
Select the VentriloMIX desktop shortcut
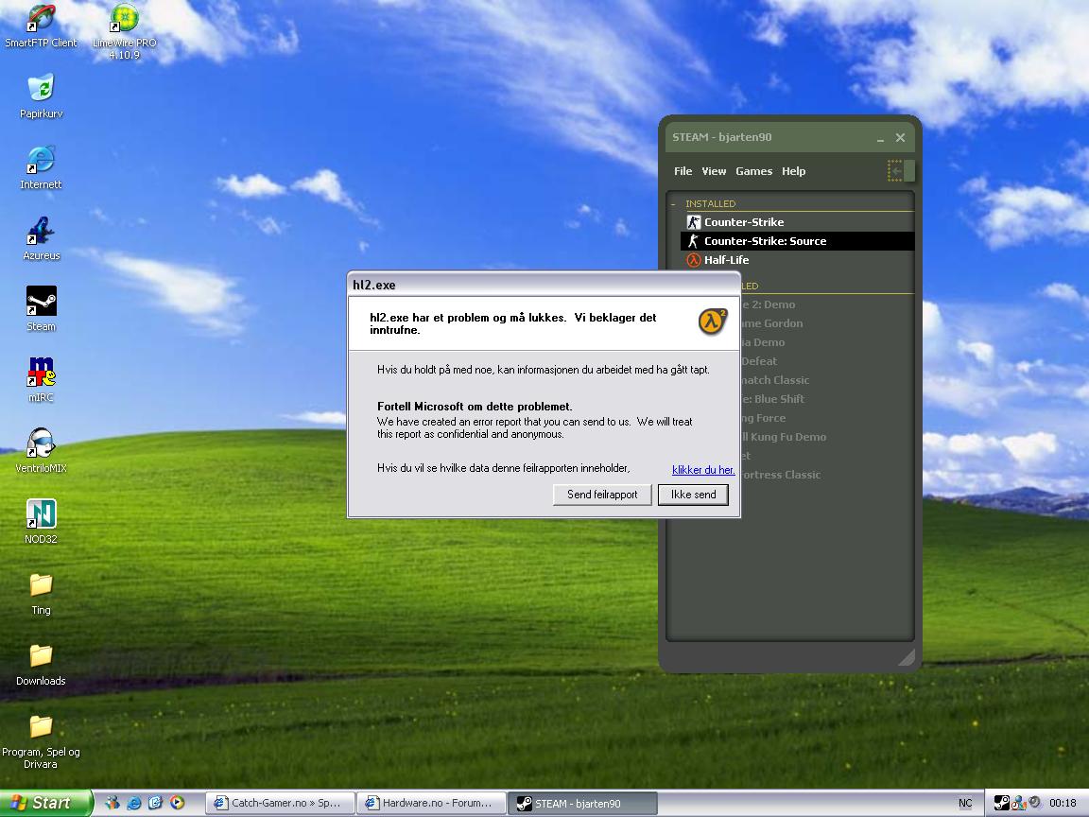point(41,451)
